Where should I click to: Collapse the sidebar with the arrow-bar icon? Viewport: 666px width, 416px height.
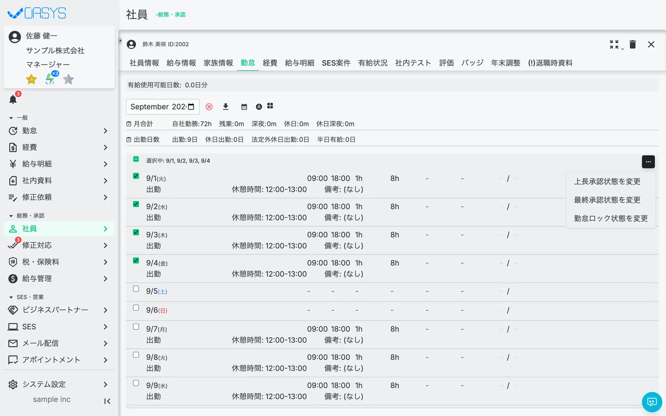point(107,401)
